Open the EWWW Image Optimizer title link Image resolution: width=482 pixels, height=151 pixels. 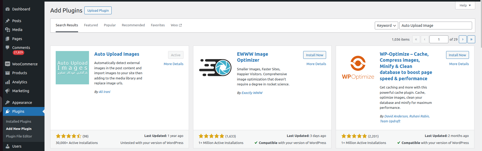[252, 57]
